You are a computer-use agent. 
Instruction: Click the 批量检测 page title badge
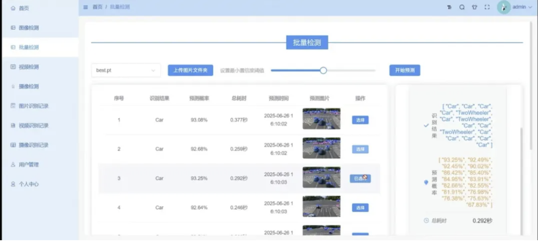[x=307, y=42]
